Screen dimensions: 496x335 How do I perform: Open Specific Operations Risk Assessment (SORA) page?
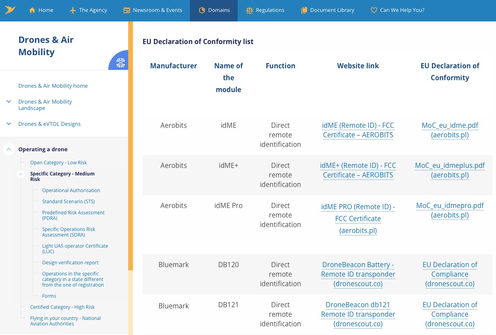click(69, 232)
